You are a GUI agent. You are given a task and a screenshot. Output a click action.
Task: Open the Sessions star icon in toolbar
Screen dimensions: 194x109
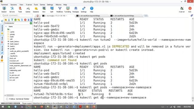(36, 10)
